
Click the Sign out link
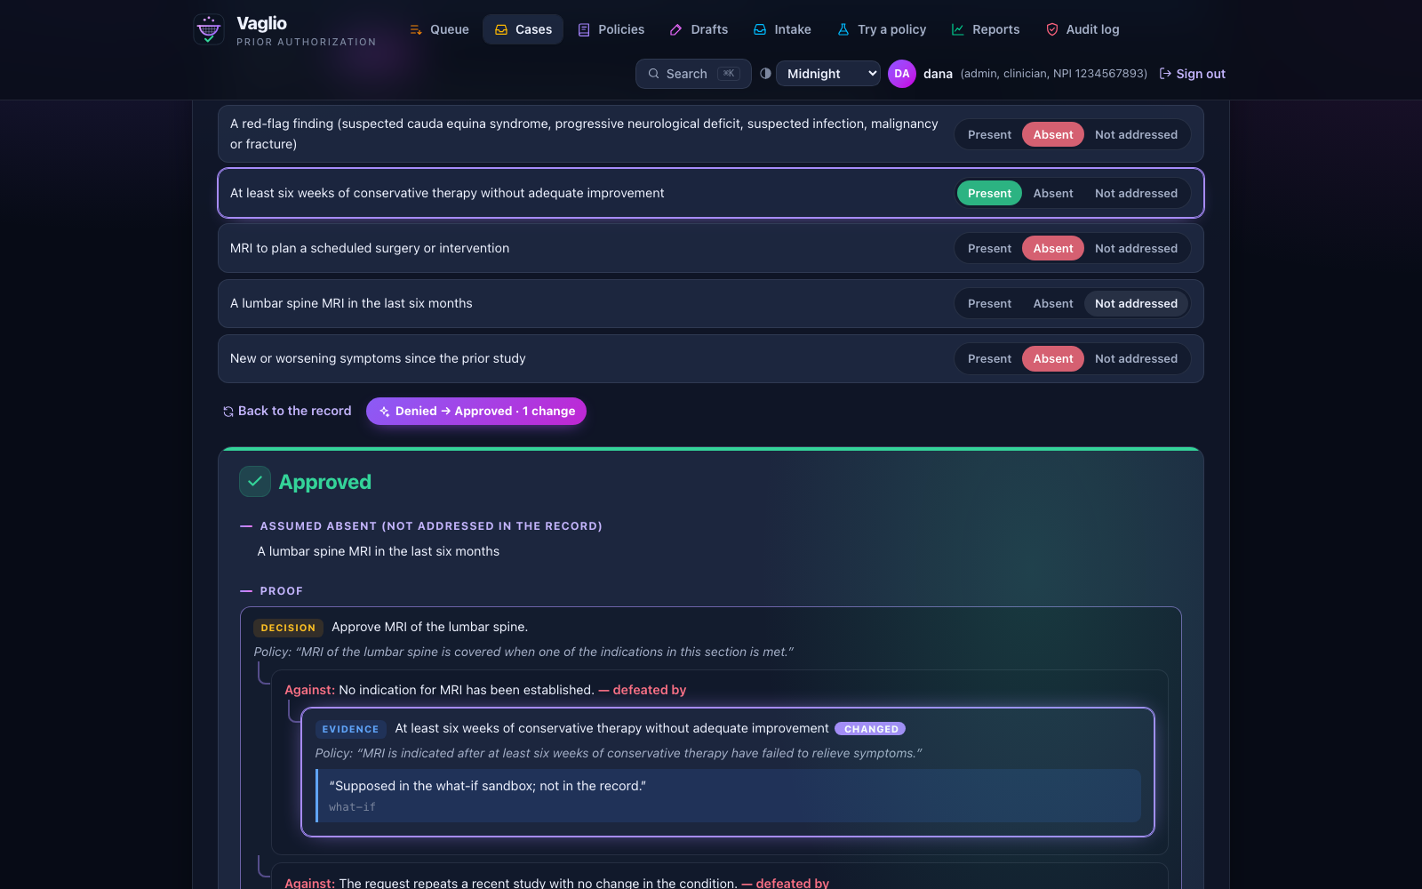1193,74
